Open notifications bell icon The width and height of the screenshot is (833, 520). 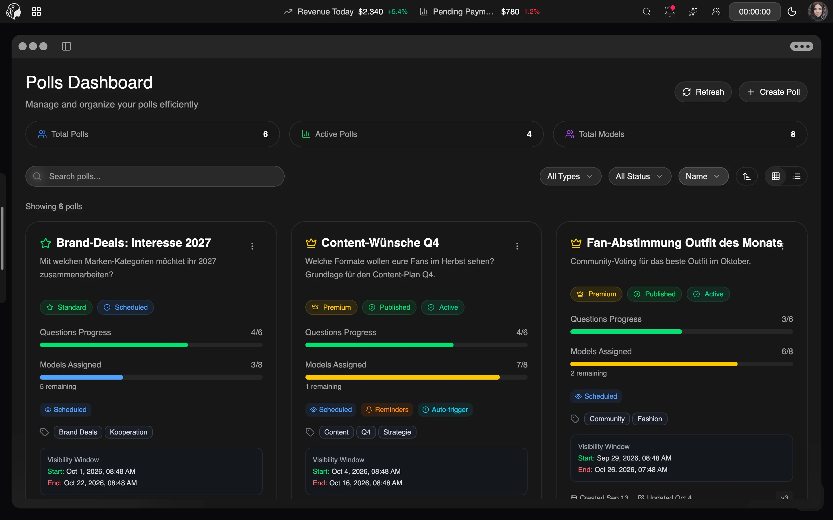coord(670,11)
